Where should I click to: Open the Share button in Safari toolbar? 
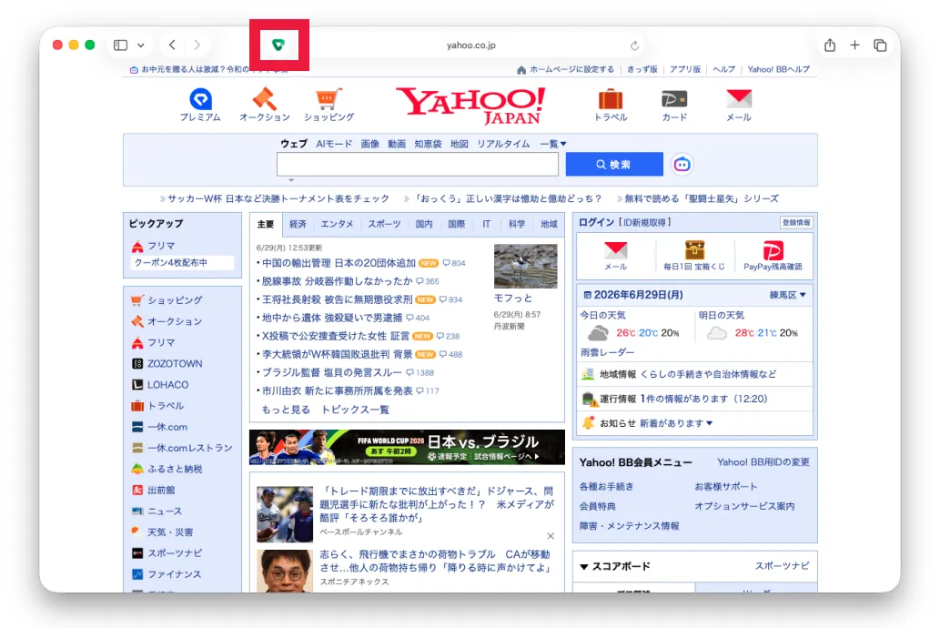(x=830, y=45)
